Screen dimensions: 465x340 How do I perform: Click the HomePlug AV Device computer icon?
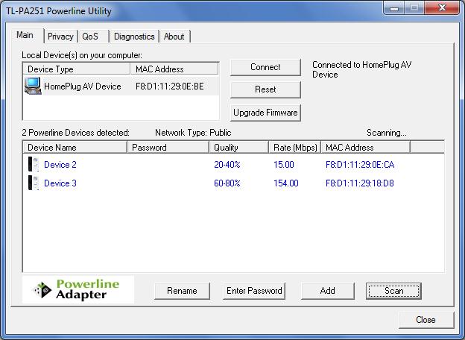tap(33, 86)
